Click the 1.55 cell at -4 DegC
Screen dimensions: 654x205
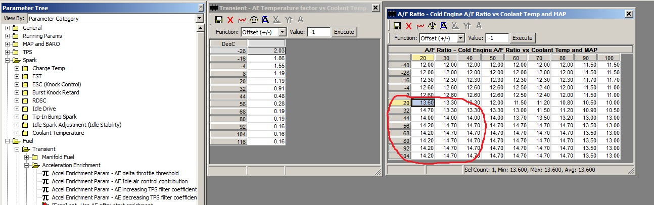click(x=266, y=66)
